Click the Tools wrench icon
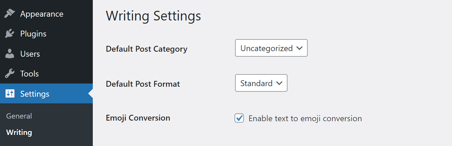452x146 pixels. (x=10, y=74)
